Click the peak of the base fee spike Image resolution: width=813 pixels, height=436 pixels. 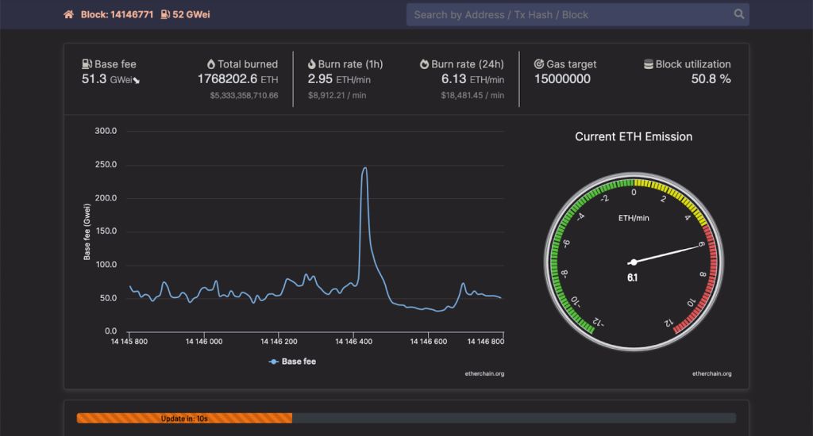click(x=364, y=168)
